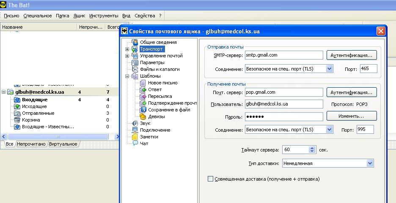Click the Пересылка template icon
Image resolution: width=396 pixels, height=203 pixels.
pos(143,96)
